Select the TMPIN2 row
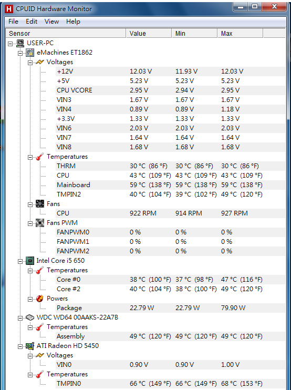The width and height of the screenshot is (291, 390). point(171,194)
